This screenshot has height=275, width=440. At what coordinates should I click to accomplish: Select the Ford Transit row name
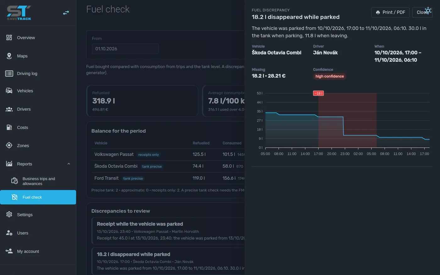107,178
